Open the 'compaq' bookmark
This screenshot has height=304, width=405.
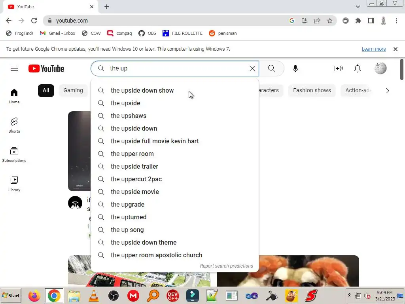119,33
